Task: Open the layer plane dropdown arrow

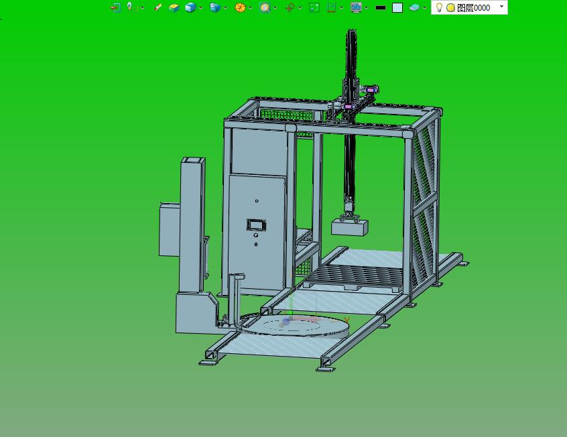Action: pos(424,8)
